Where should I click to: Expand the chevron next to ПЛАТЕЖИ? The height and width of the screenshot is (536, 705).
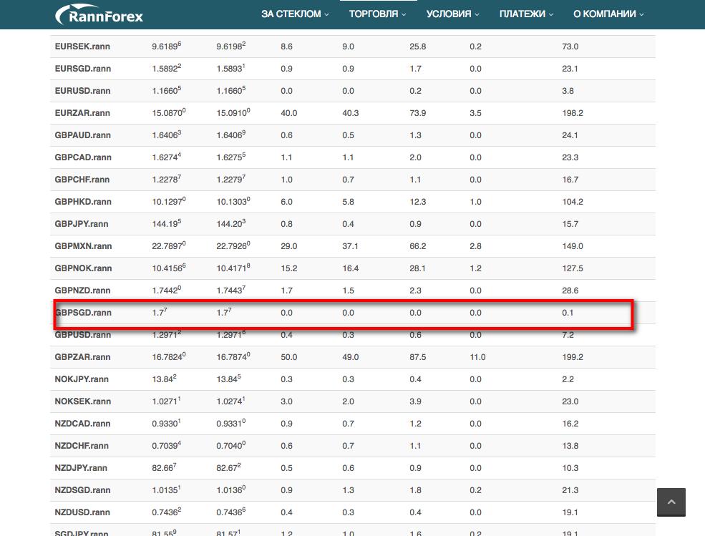pos(551,15)
